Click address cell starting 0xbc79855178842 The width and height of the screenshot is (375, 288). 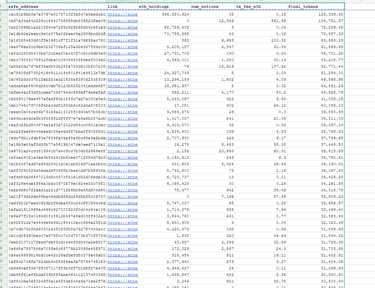[57, 60]
